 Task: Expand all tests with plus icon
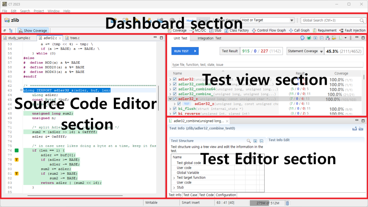[x=315, y=38]
